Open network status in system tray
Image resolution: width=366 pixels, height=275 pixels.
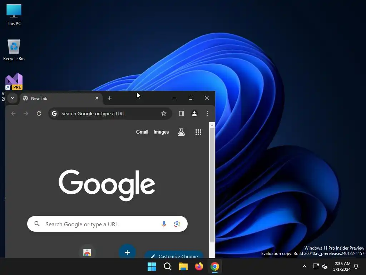click(x=316, y=266)
